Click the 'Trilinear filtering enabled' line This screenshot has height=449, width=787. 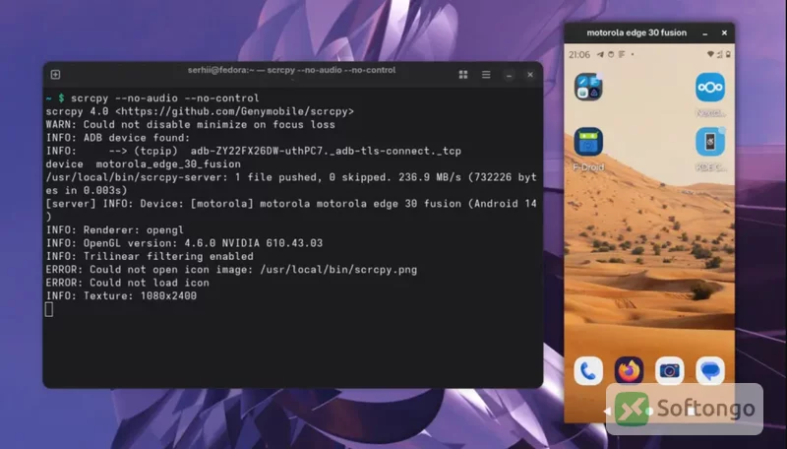[150, 256]
